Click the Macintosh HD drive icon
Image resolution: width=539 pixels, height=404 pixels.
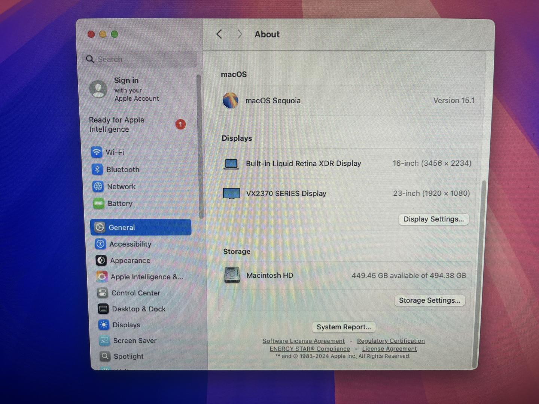(x=232, y=275)
